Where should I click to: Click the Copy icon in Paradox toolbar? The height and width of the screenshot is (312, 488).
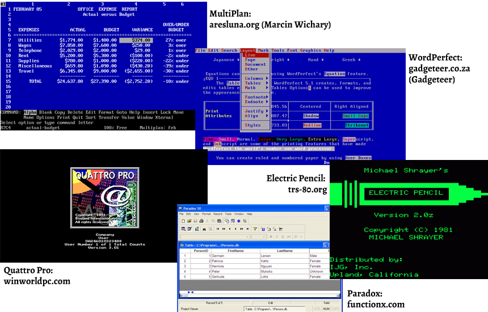coord(213,221)
